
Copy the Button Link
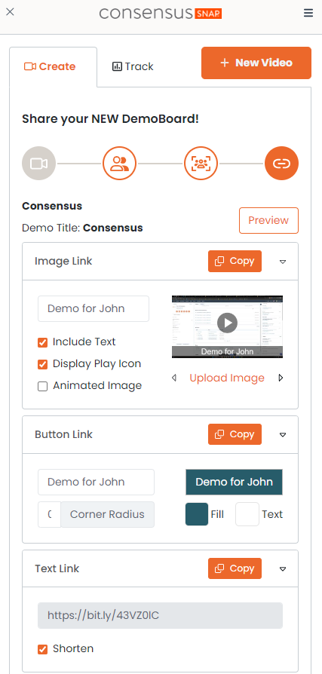click(235, 434)
